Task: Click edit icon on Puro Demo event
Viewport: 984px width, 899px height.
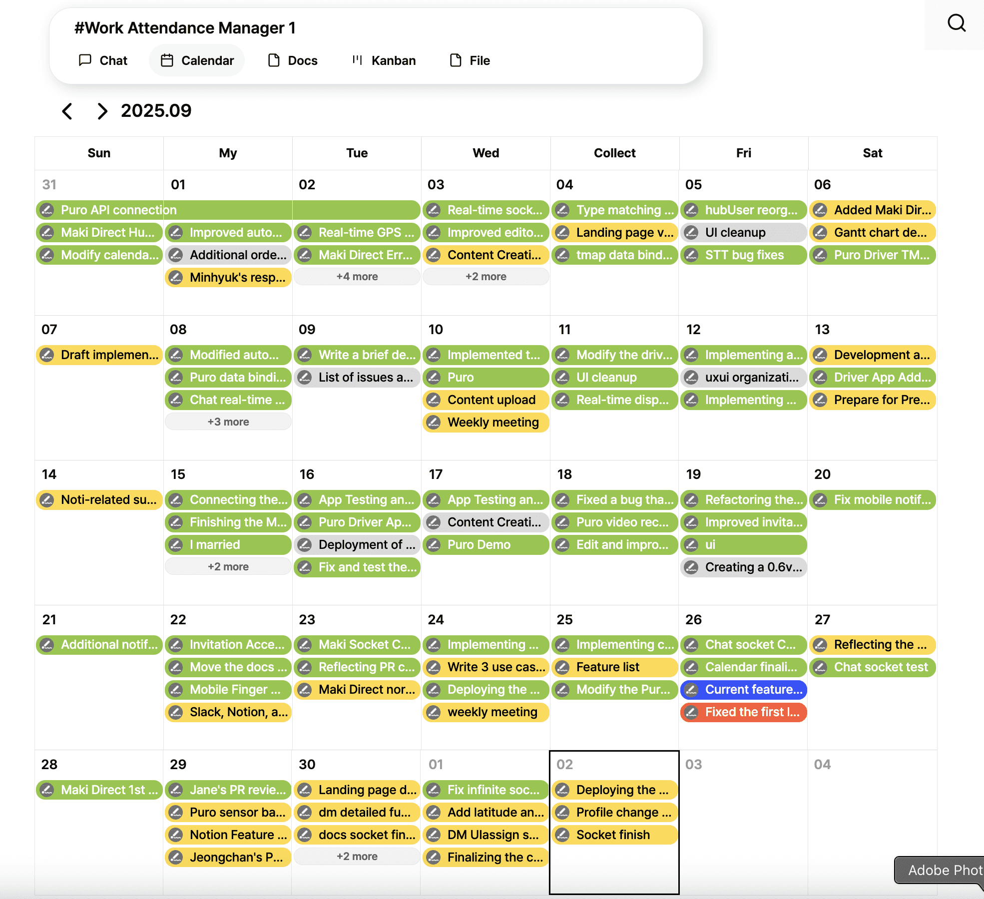Action: [x=434, y=545]
